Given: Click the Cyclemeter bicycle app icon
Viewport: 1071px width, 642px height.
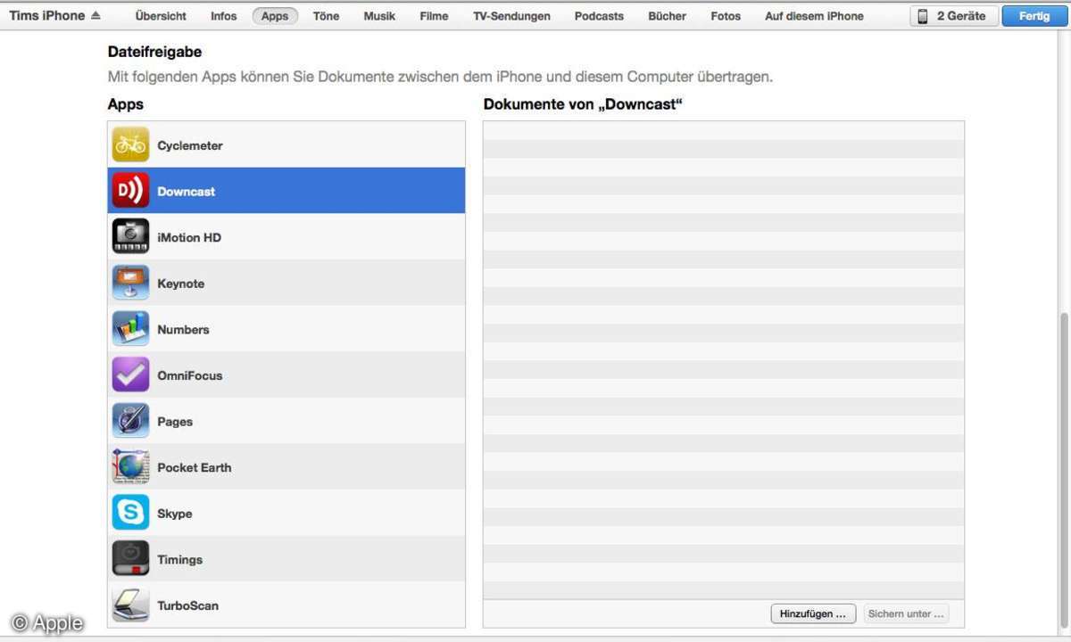Looking at the screenshot, I should pyautogui.click(x=130, y=144).
